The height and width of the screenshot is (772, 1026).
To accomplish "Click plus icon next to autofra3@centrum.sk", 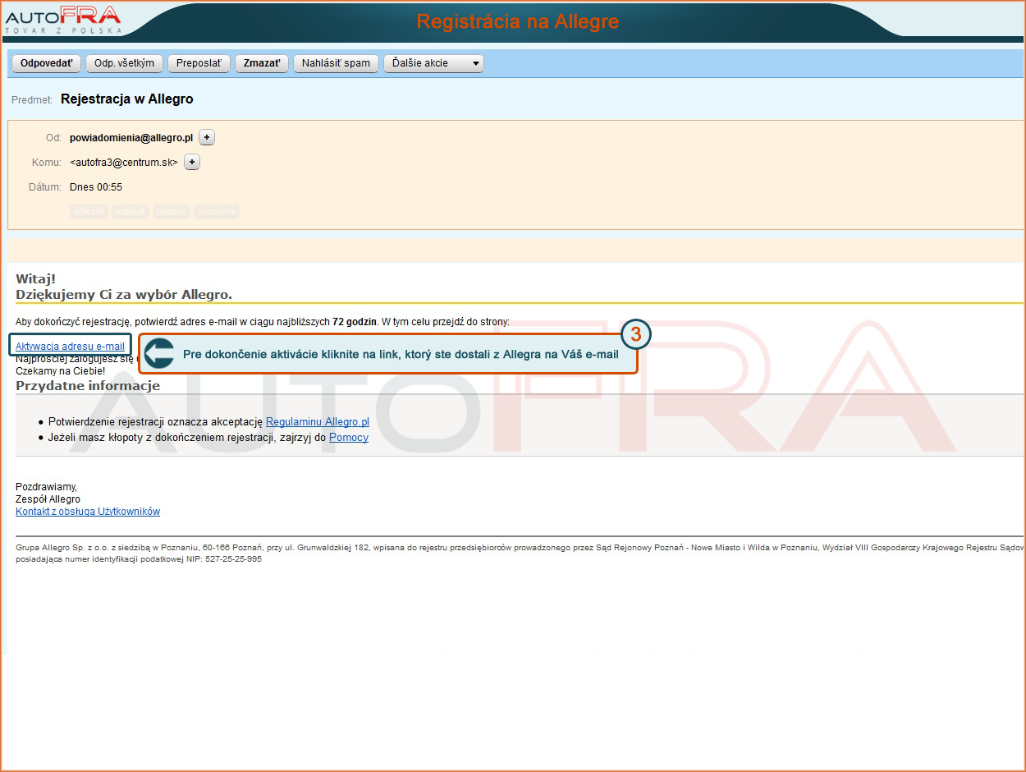I will tap(192, 163).
